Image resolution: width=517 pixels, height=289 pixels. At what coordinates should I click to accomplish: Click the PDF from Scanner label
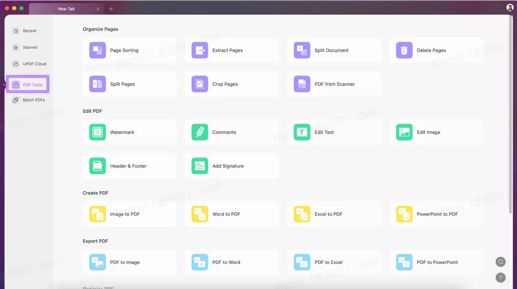pyautogui.click(x=335, y=84)
